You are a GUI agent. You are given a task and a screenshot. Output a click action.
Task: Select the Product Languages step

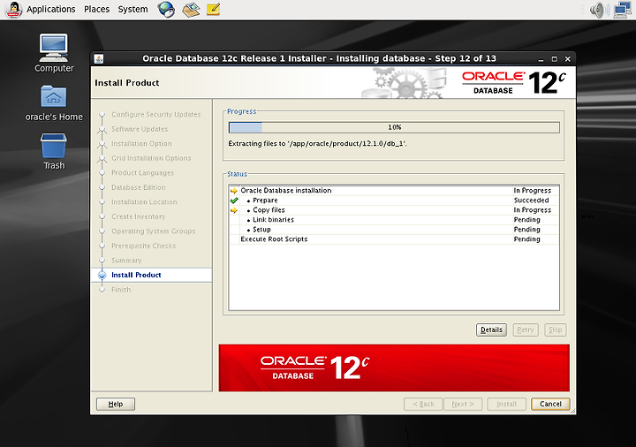click(x=142, y=173)
